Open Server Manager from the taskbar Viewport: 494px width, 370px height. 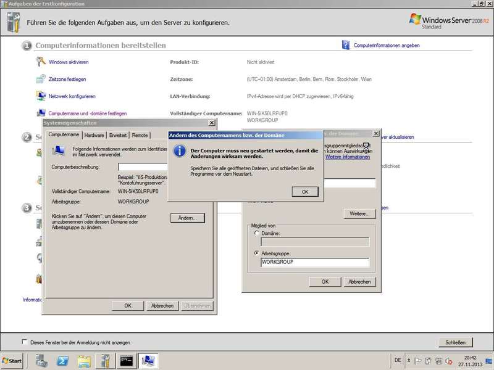coord(42,360)
